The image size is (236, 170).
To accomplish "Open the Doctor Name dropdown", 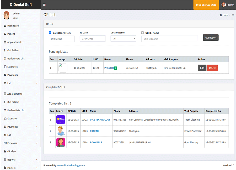I will [x=123, y=39].
